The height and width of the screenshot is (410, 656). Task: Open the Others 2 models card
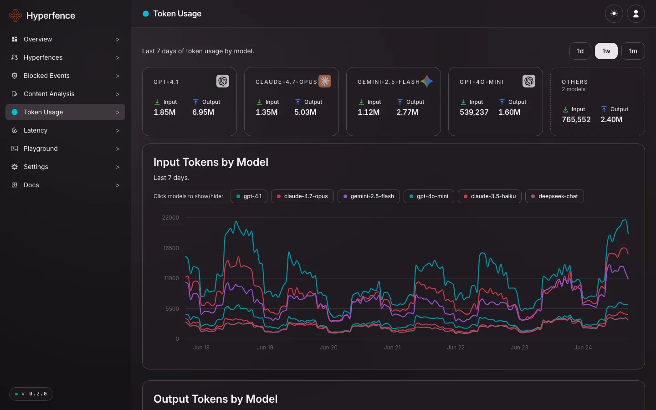[x=598, y=102]
